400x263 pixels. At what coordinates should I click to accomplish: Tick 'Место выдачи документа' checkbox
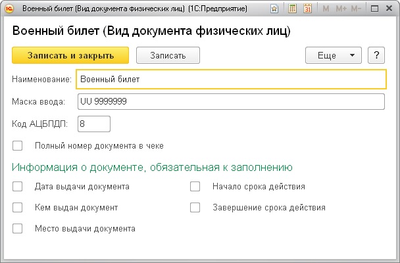pyautogui.click(x=18, y=228)
